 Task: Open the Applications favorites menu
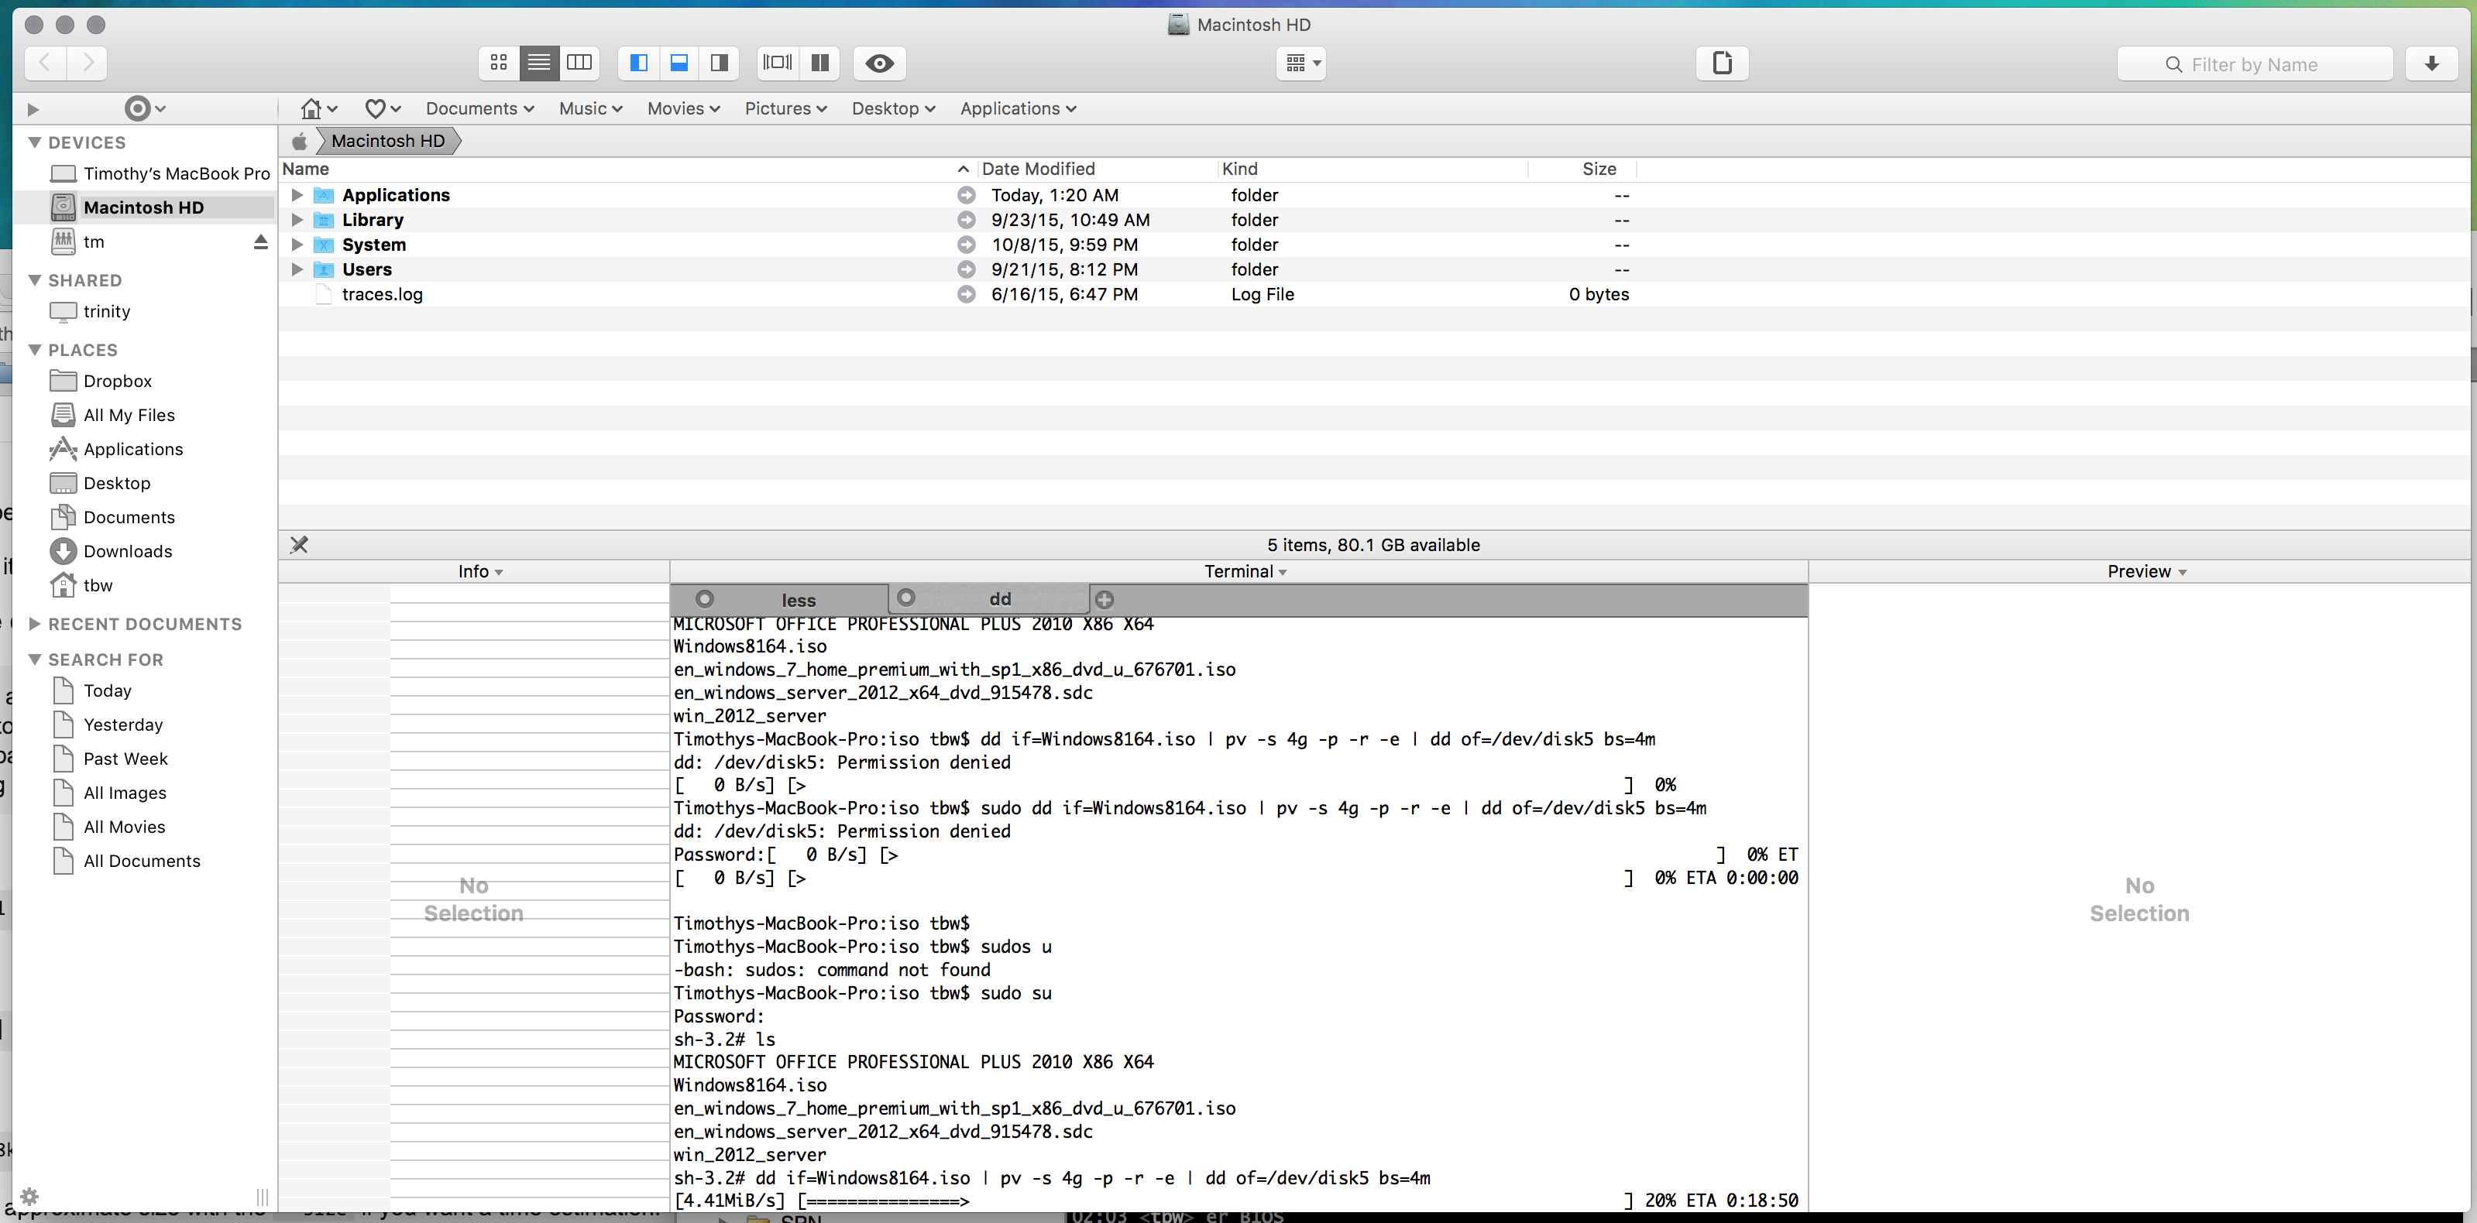(x=1019, y=108)
